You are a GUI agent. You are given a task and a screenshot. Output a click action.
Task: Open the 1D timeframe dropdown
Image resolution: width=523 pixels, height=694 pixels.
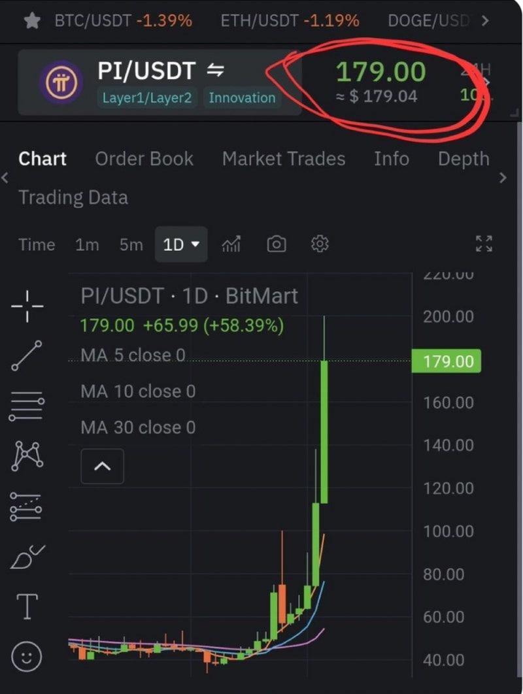[x=181, y=244]
